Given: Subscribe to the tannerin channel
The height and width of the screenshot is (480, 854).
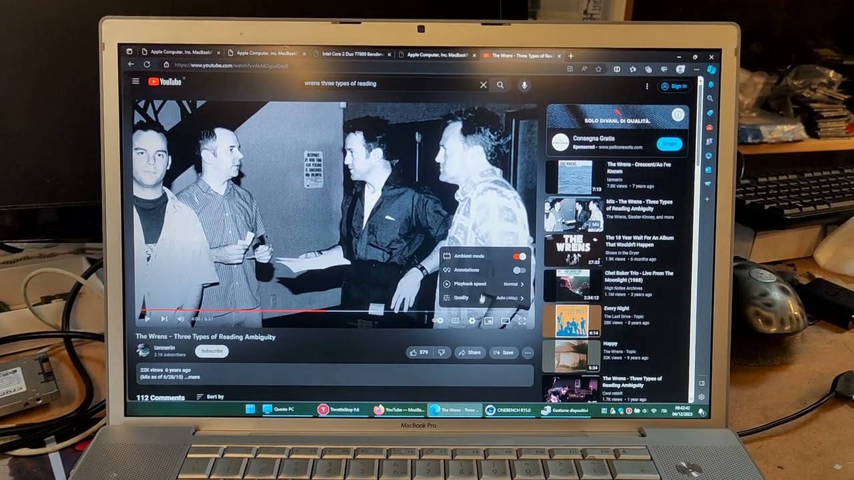Looking at the screenshot, I should coord(211,351).
